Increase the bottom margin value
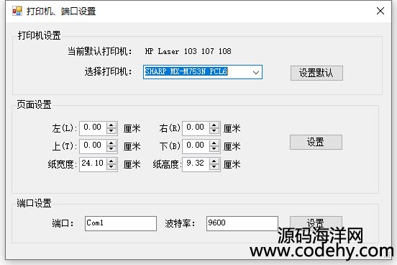Screen dimensions: 397x265 [214, 143]
